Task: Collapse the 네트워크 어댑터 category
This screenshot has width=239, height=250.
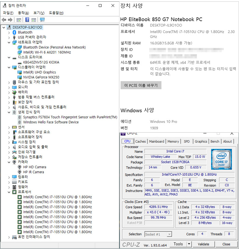Action: (9, 42)
